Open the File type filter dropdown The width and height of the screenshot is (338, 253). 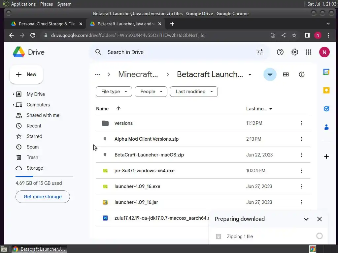click(x=114, y=92)
